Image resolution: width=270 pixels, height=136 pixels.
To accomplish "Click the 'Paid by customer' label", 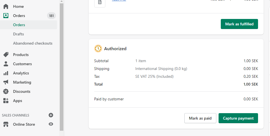I will click(109, 99).
